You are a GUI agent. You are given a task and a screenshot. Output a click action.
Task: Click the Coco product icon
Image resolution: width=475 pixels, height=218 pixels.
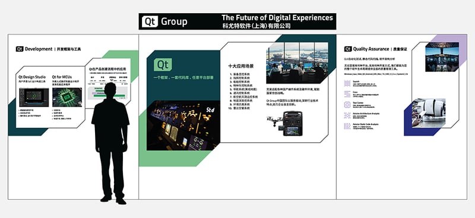tap(347, 94)
